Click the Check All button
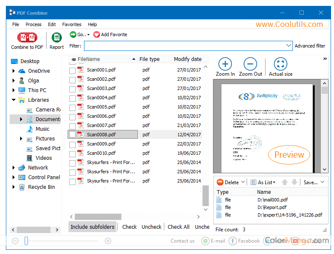The image size is (334, 254). pos(179,227)
